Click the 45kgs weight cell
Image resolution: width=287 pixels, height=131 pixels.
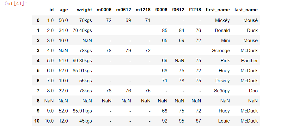[x=85, y=121]
